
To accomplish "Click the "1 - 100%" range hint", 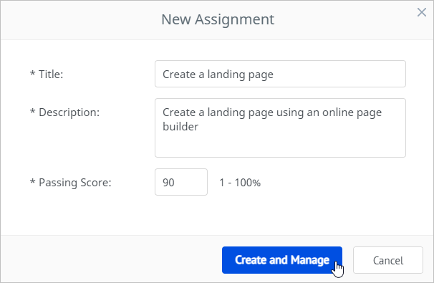I will point(240,183).
